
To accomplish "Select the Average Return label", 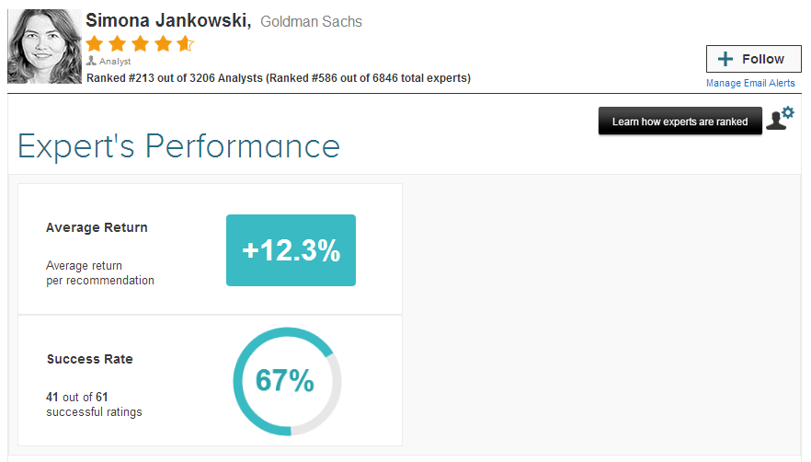I will point(97,227).
